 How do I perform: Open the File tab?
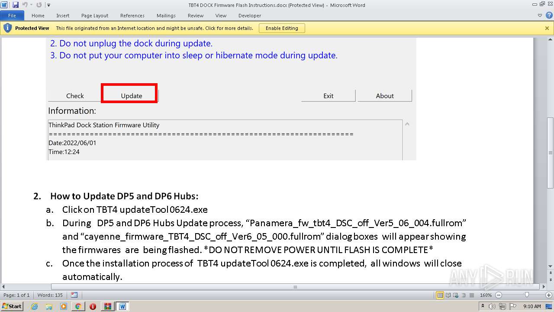tap(12, 16)
